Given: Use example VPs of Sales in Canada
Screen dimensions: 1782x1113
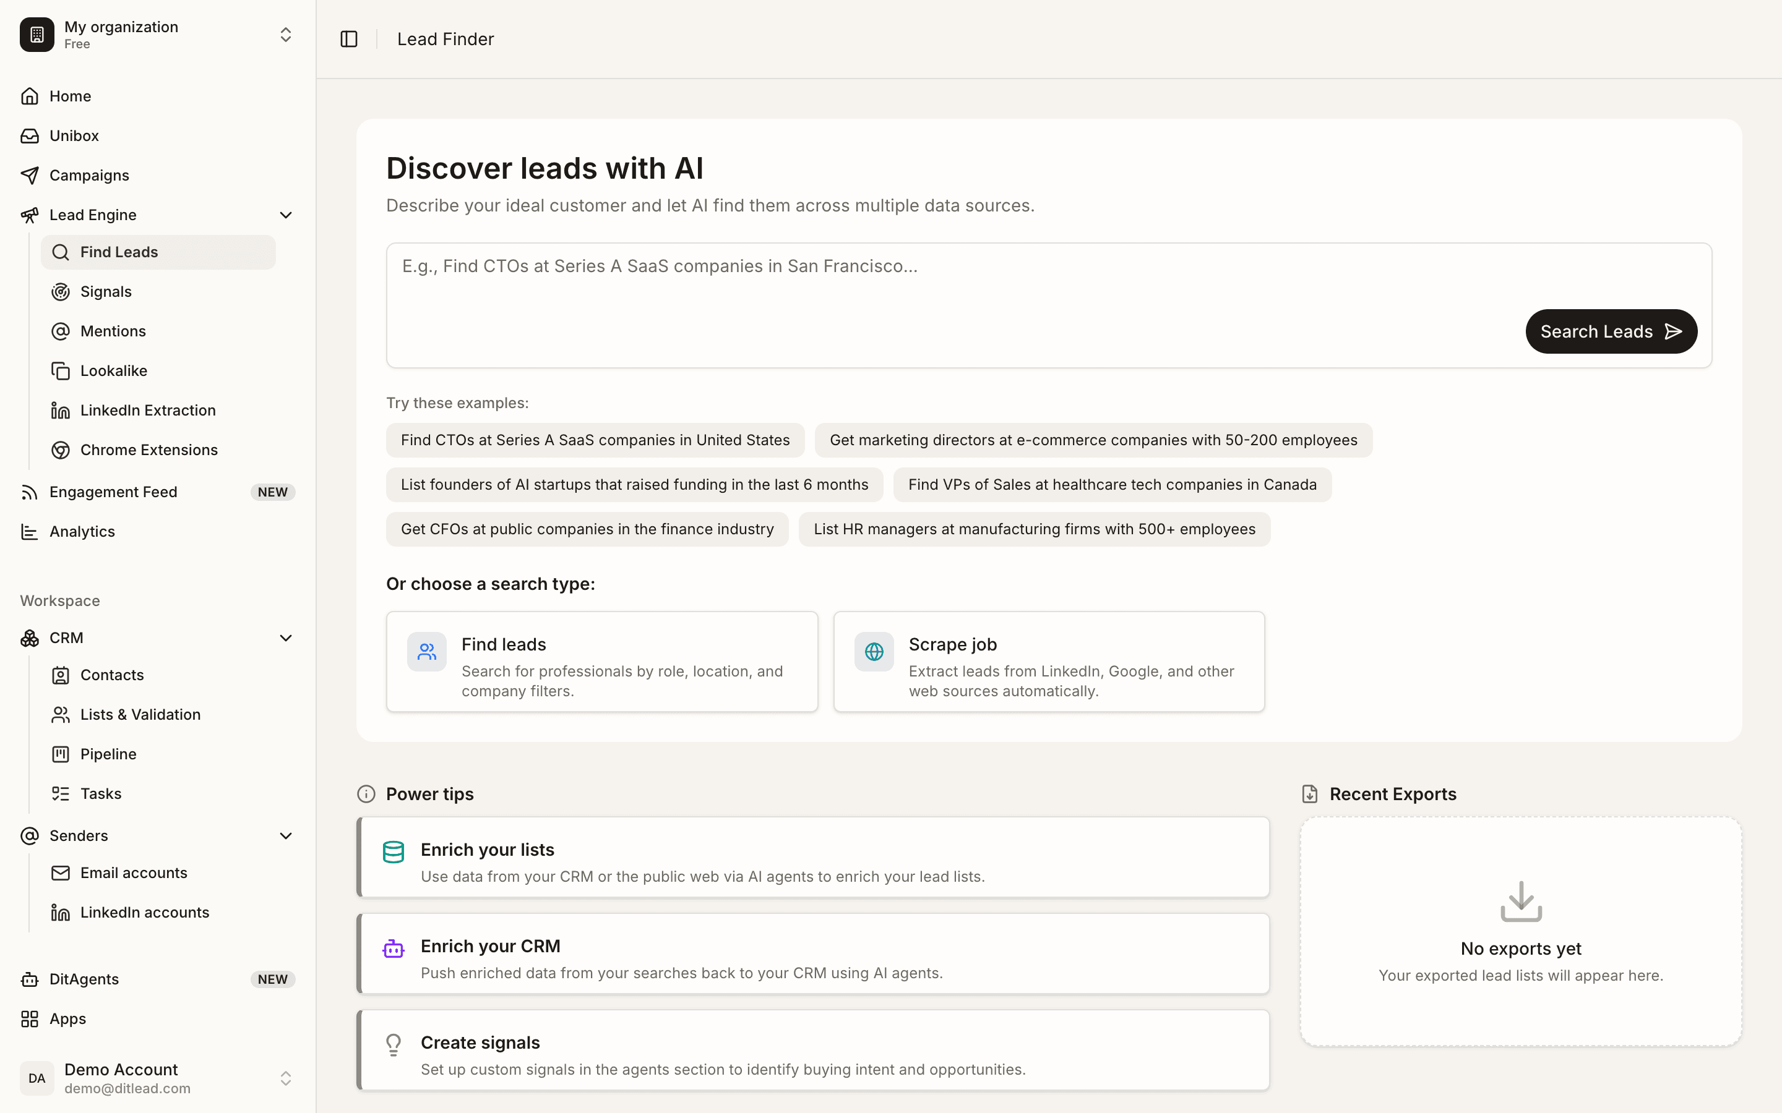Looking at the screenshot, I should [x=1113, y=485].
